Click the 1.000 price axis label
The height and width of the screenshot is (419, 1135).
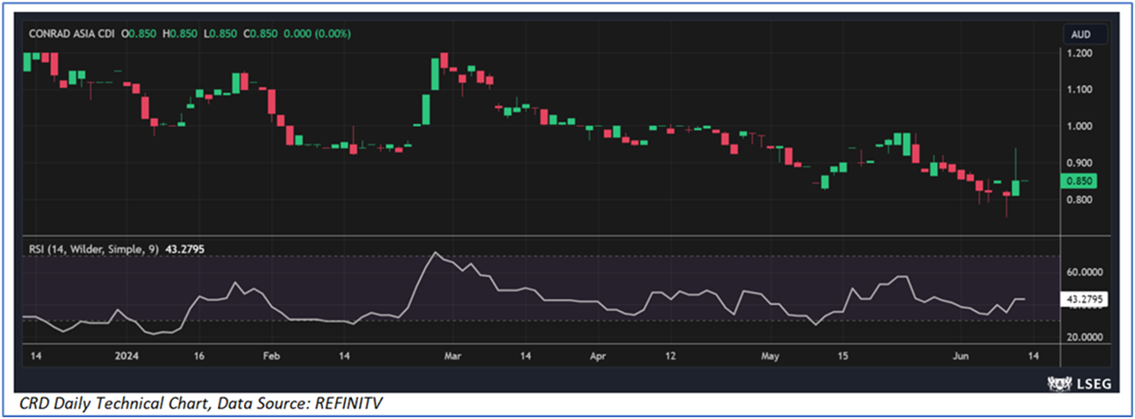pyautogui.click(x=1080, y=126)
